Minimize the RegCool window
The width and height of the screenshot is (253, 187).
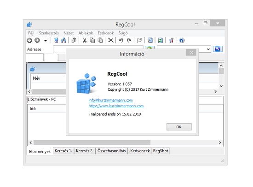pyautogui.click(x=196, y=23)
